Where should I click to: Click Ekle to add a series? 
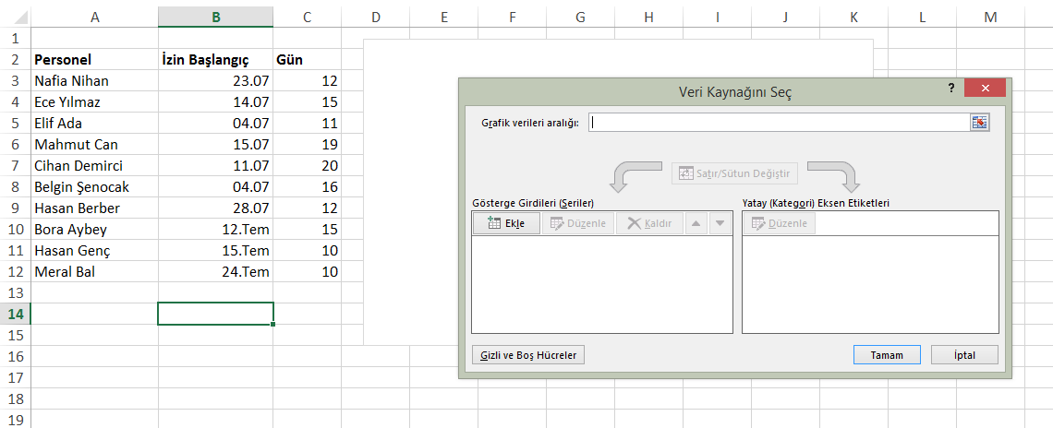[505, 223]
